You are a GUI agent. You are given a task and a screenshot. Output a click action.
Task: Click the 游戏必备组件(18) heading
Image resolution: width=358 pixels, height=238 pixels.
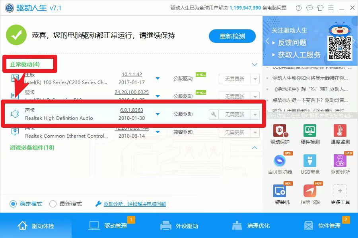point(32,148)
